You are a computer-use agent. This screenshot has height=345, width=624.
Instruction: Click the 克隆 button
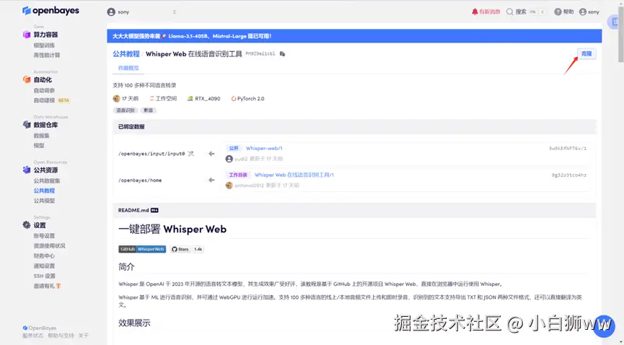click(x=586, y=54)
